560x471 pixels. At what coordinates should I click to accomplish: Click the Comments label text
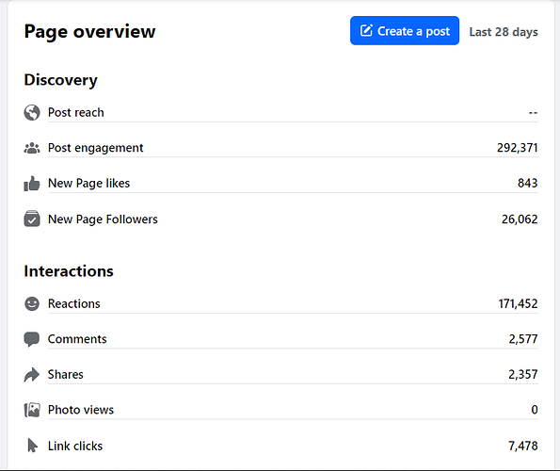[77, 339]
